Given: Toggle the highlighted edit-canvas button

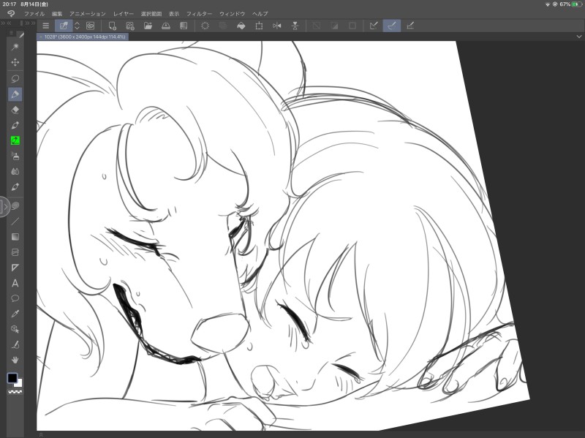Looking at the screenshot, I should (64, 26).
